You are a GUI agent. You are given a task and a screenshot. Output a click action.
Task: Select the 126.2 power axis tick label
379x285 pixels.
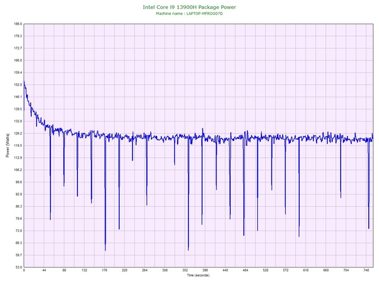point(18,133)
